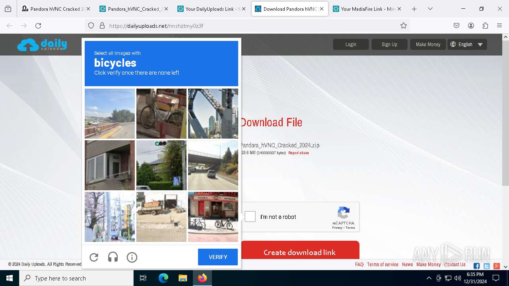Open the Sign Up page
This screenshot has width=509, height=286.
pyautogui.click(x=389, y=44)
